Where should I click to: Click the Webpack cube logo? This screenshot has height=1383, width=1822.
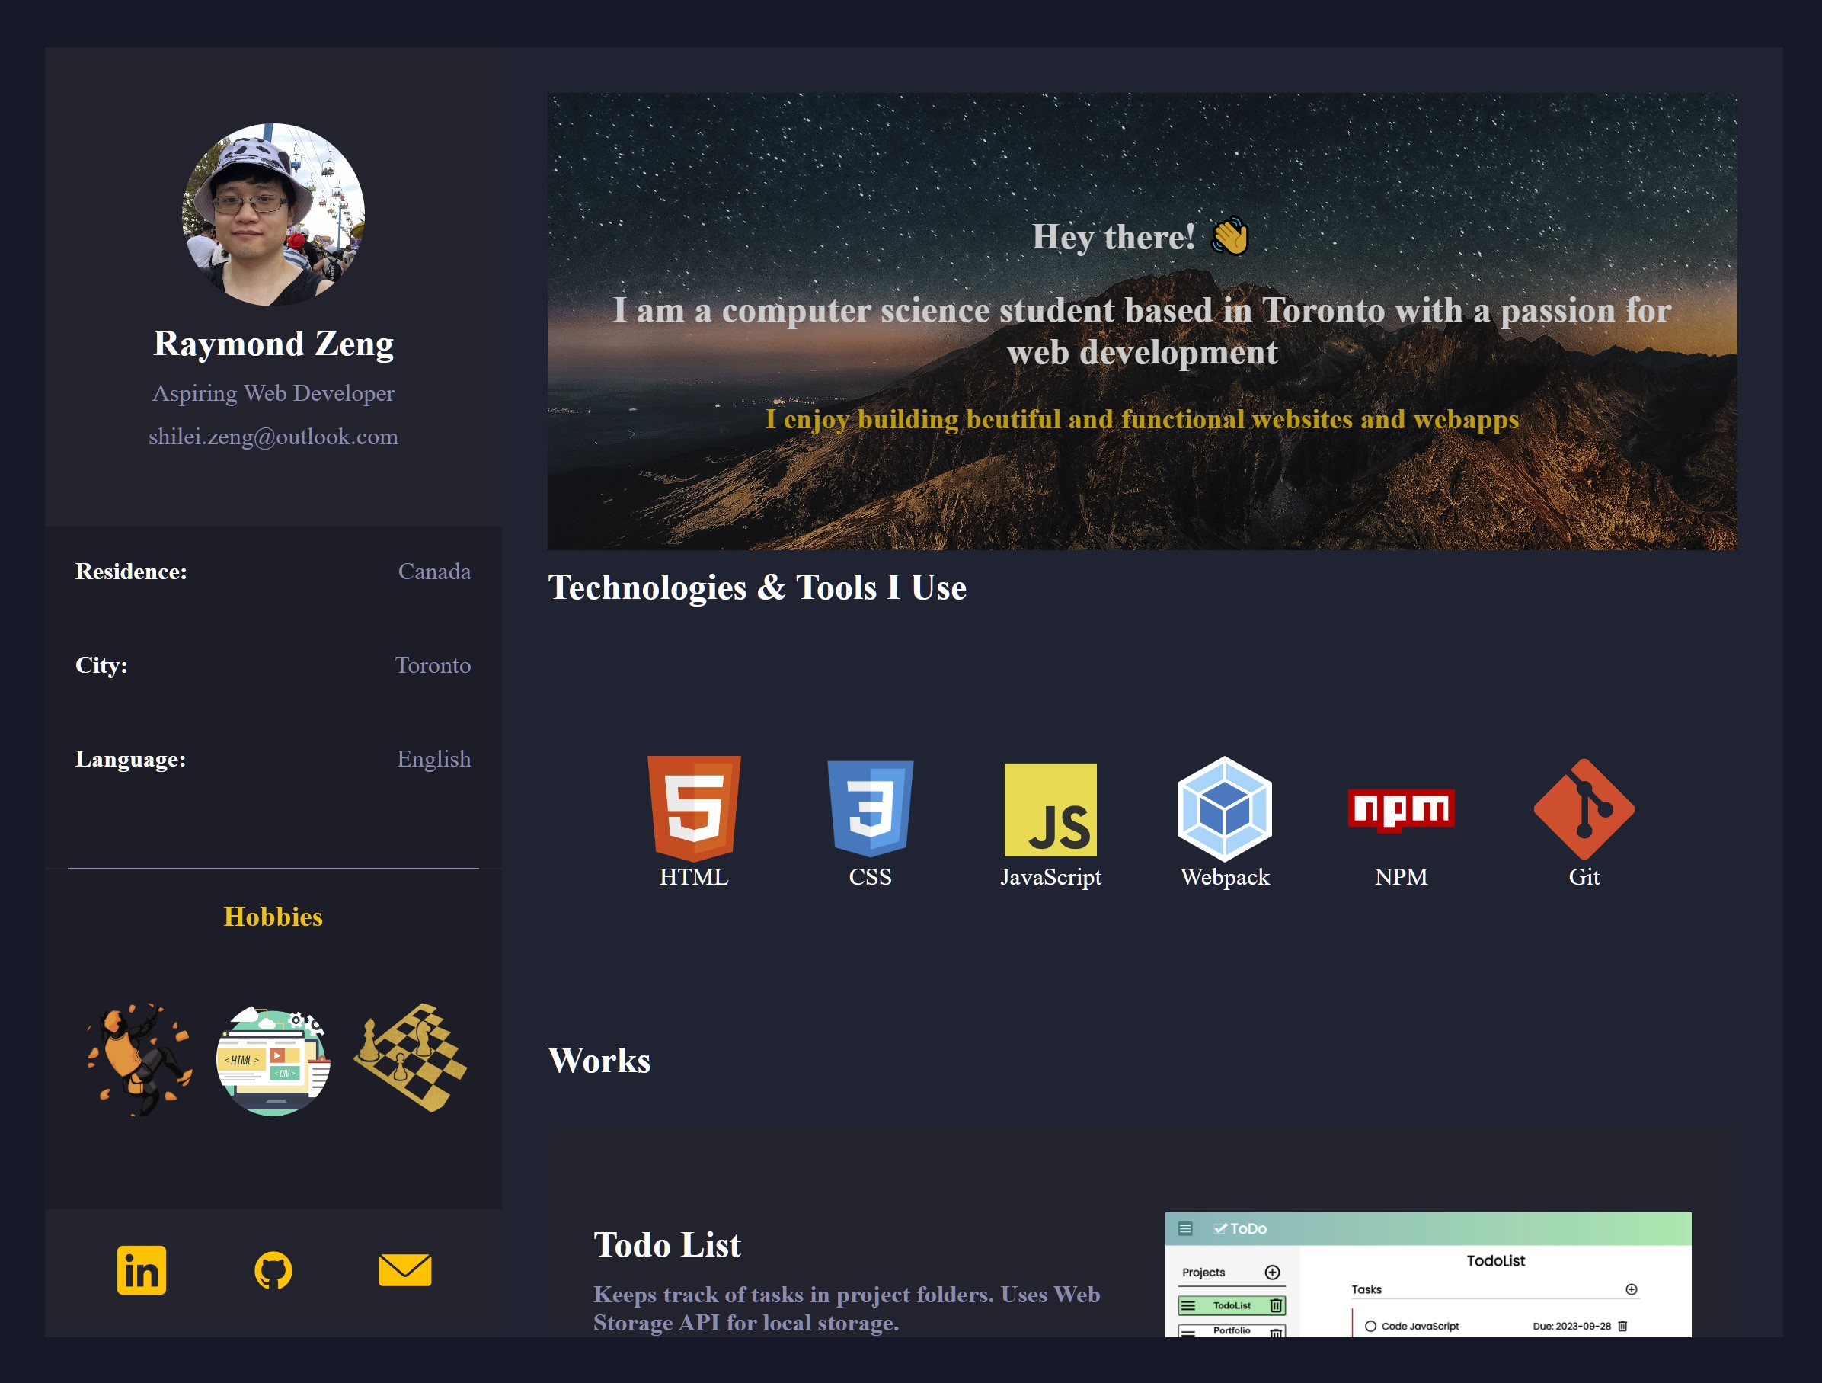1225,808
